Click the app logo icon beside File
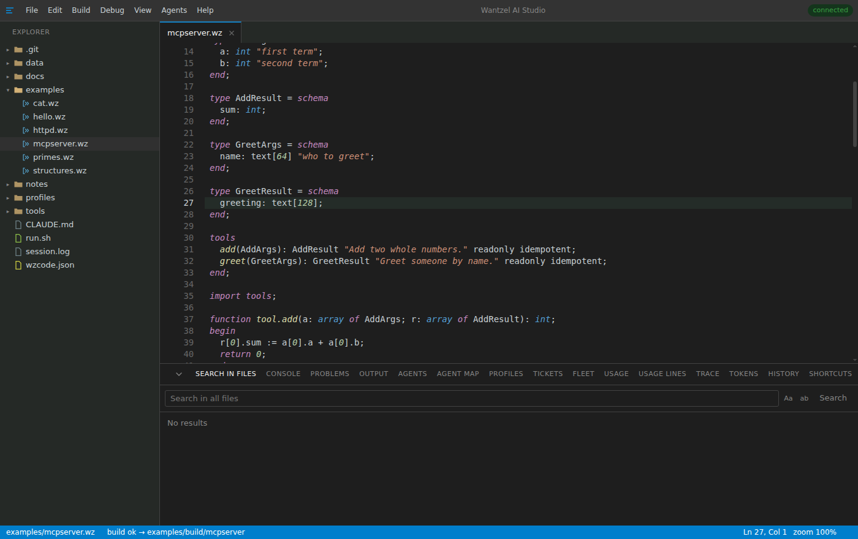The width and height of the screenshot is (858, 539). (9, 10)
